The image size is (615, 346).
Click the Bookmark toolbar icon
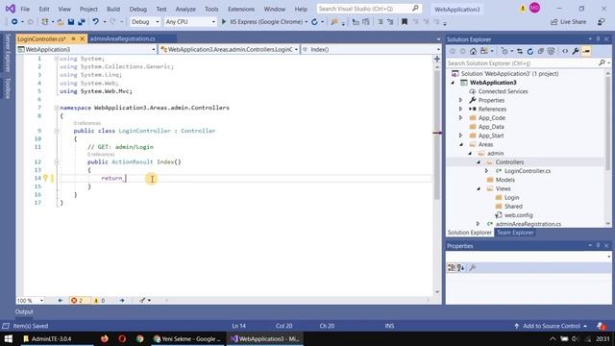(x=405, y=22)
